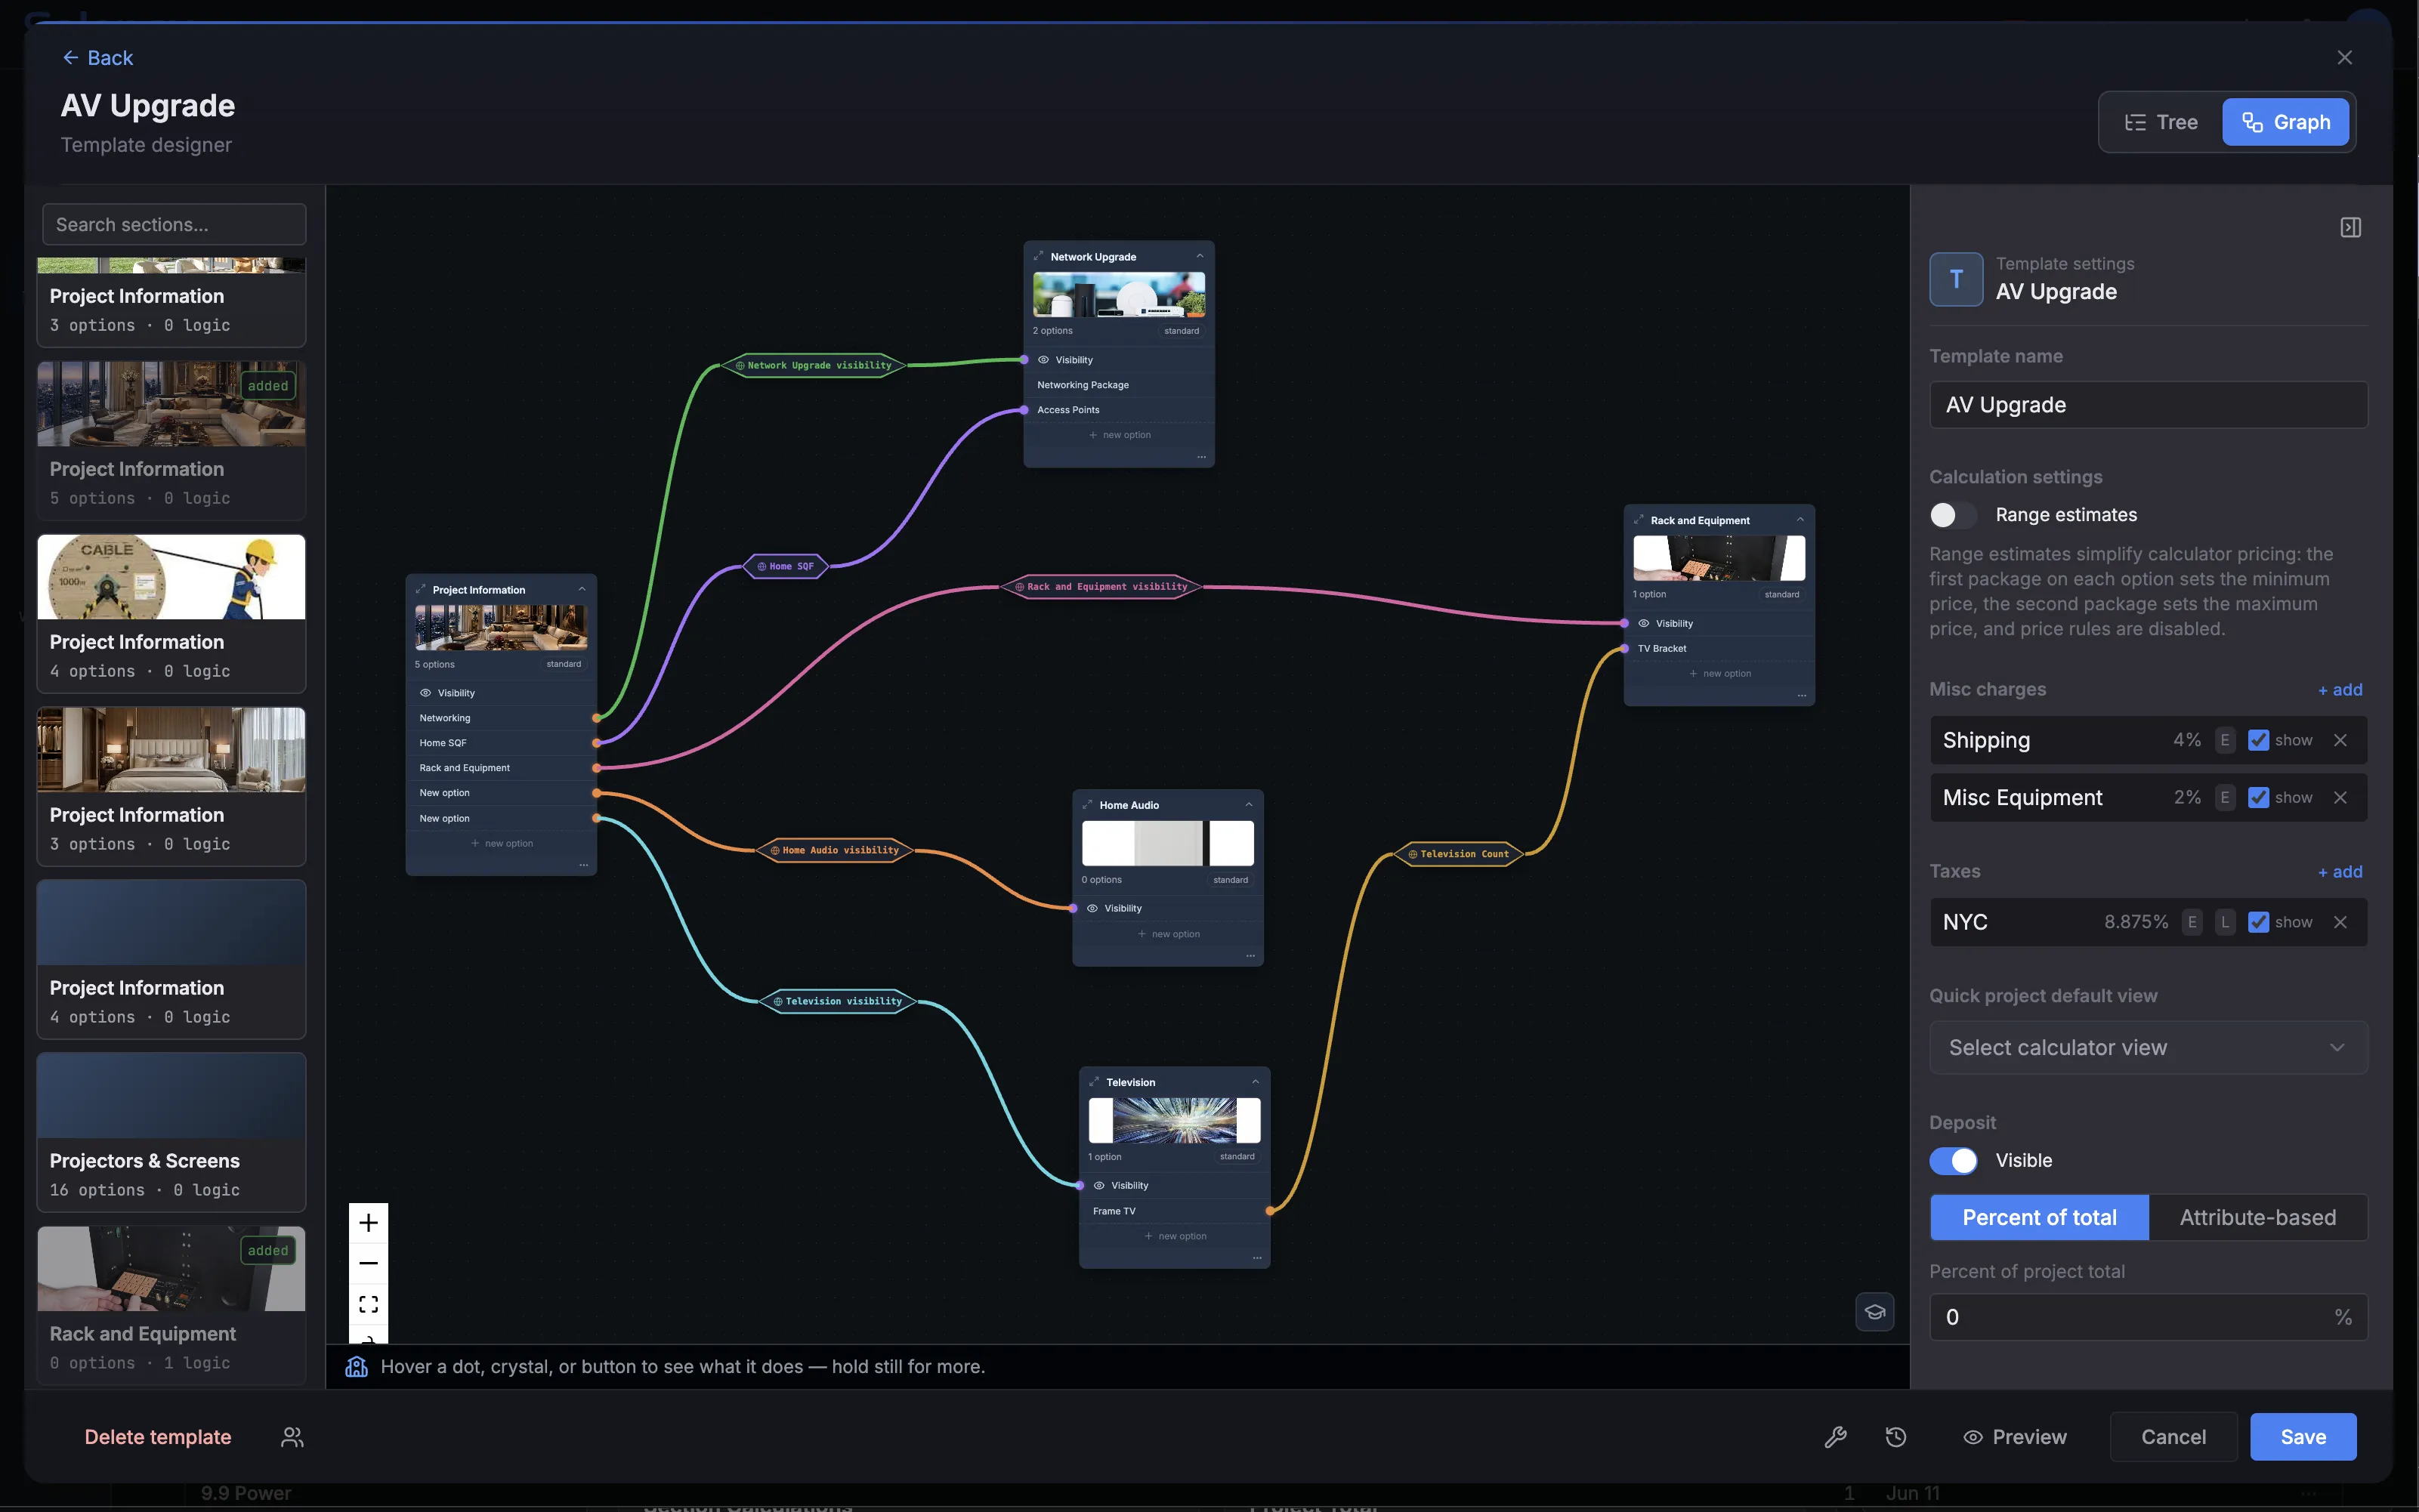2419x1512 pixels.
Task: Click the E badge on Shipping row
Action: 2225,740
